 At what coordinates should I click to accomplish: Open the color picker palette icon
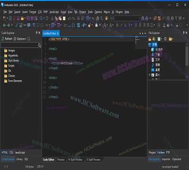coord(96,25)
